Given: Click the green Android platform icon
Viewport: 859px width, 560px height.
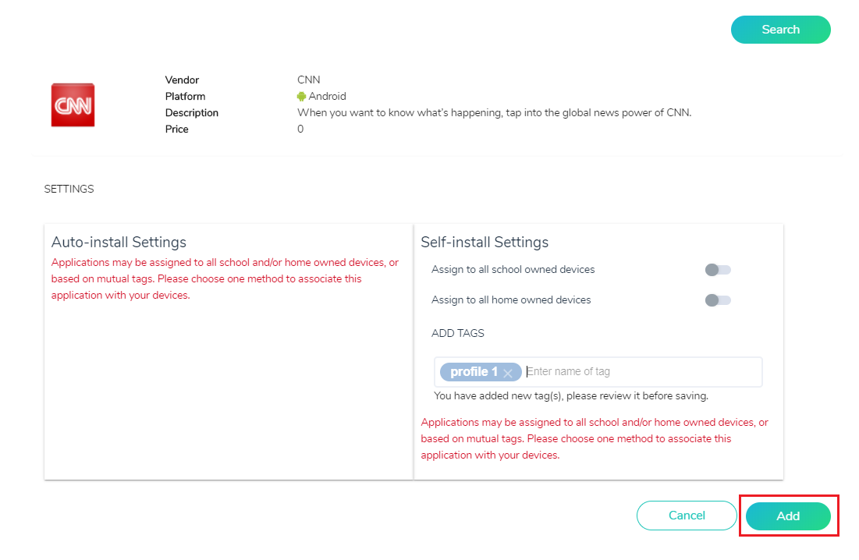Looking at the screenshot, I should point(301,97).
